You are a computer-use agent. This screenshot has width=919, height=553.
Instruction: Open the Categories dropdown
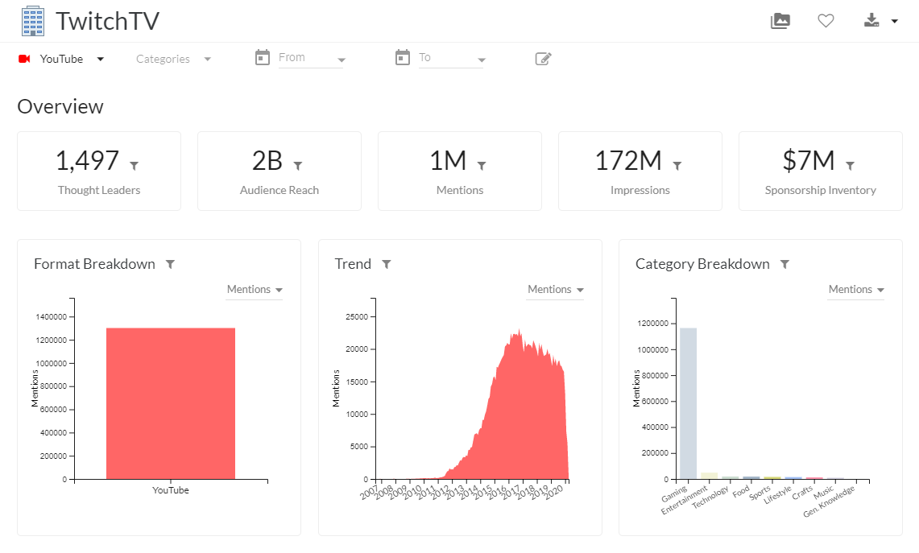click(x=173, y=59)
